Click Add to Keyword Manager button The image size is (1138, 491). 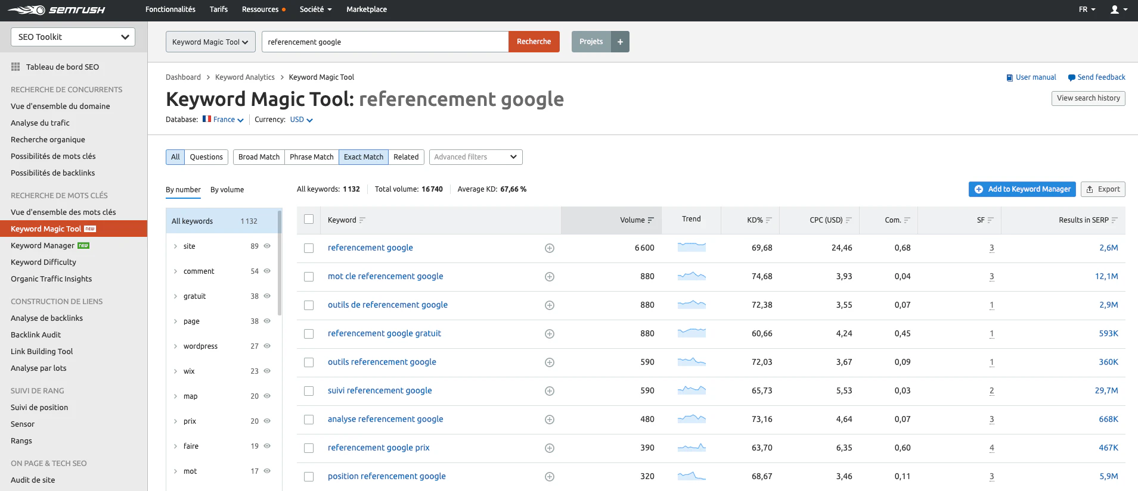point(1022,189)
